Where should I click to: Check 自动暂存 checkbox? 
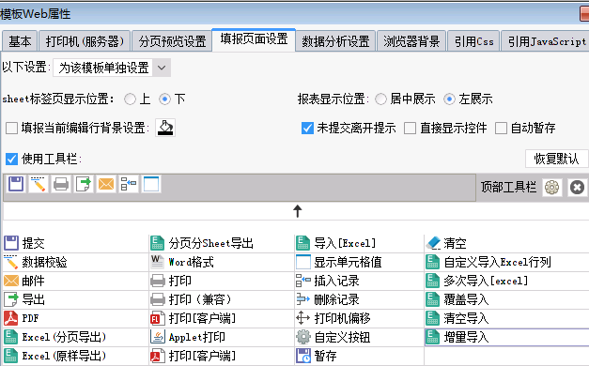coord(501,128)
